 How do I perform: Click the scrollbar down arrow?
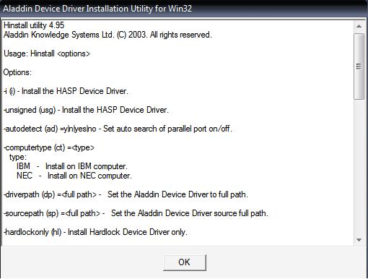tap(359, 240)
